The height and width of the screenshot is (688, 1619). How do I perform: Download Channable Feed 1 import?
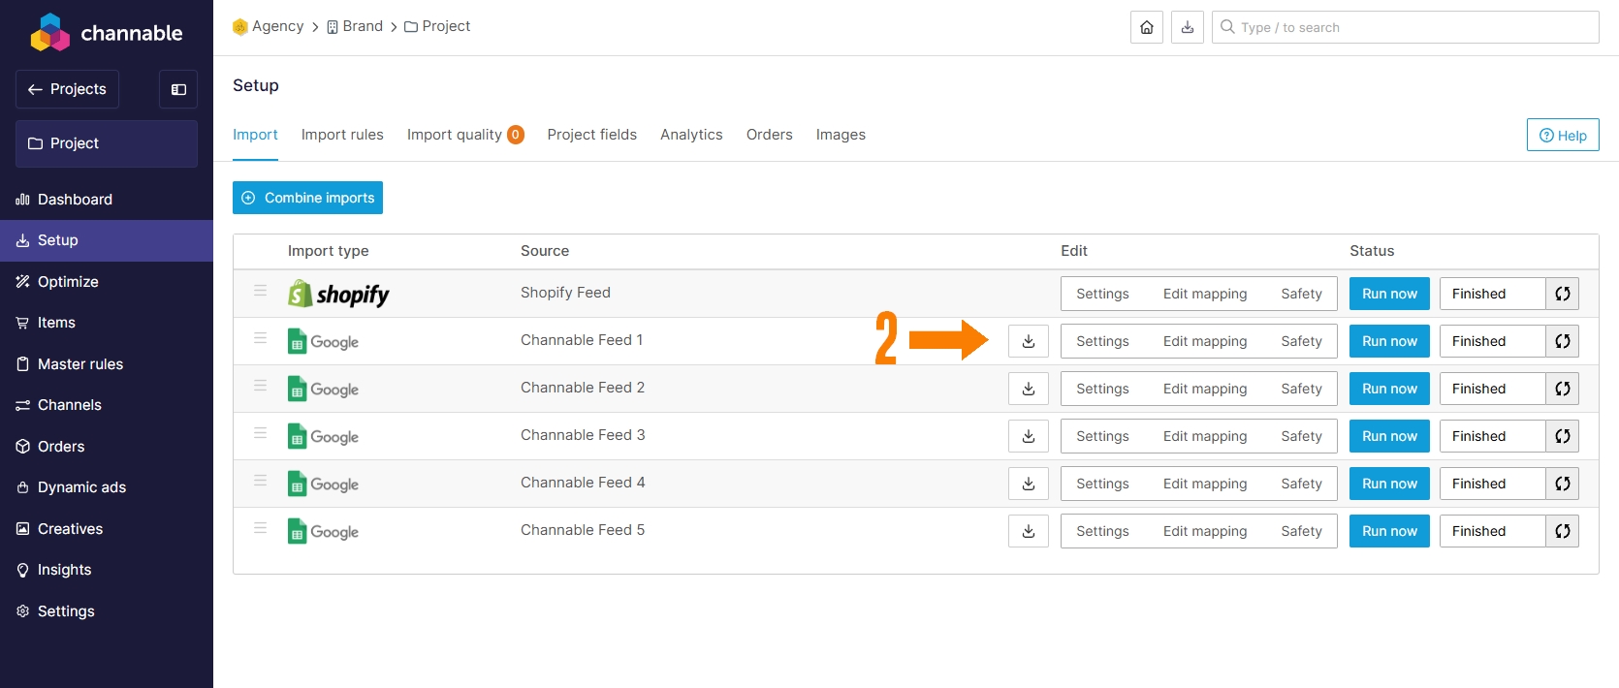coord(1029,341)
